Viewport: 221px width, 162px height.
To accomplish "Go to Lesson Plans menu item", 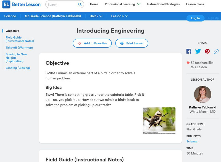I will [195, 4].
